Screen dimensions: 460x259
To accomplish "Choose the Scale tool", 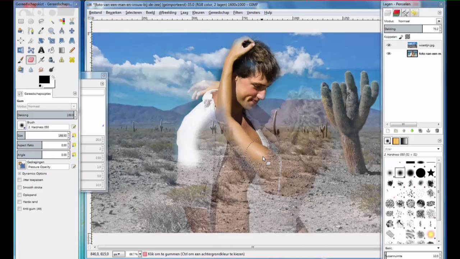I will point(51,41).
